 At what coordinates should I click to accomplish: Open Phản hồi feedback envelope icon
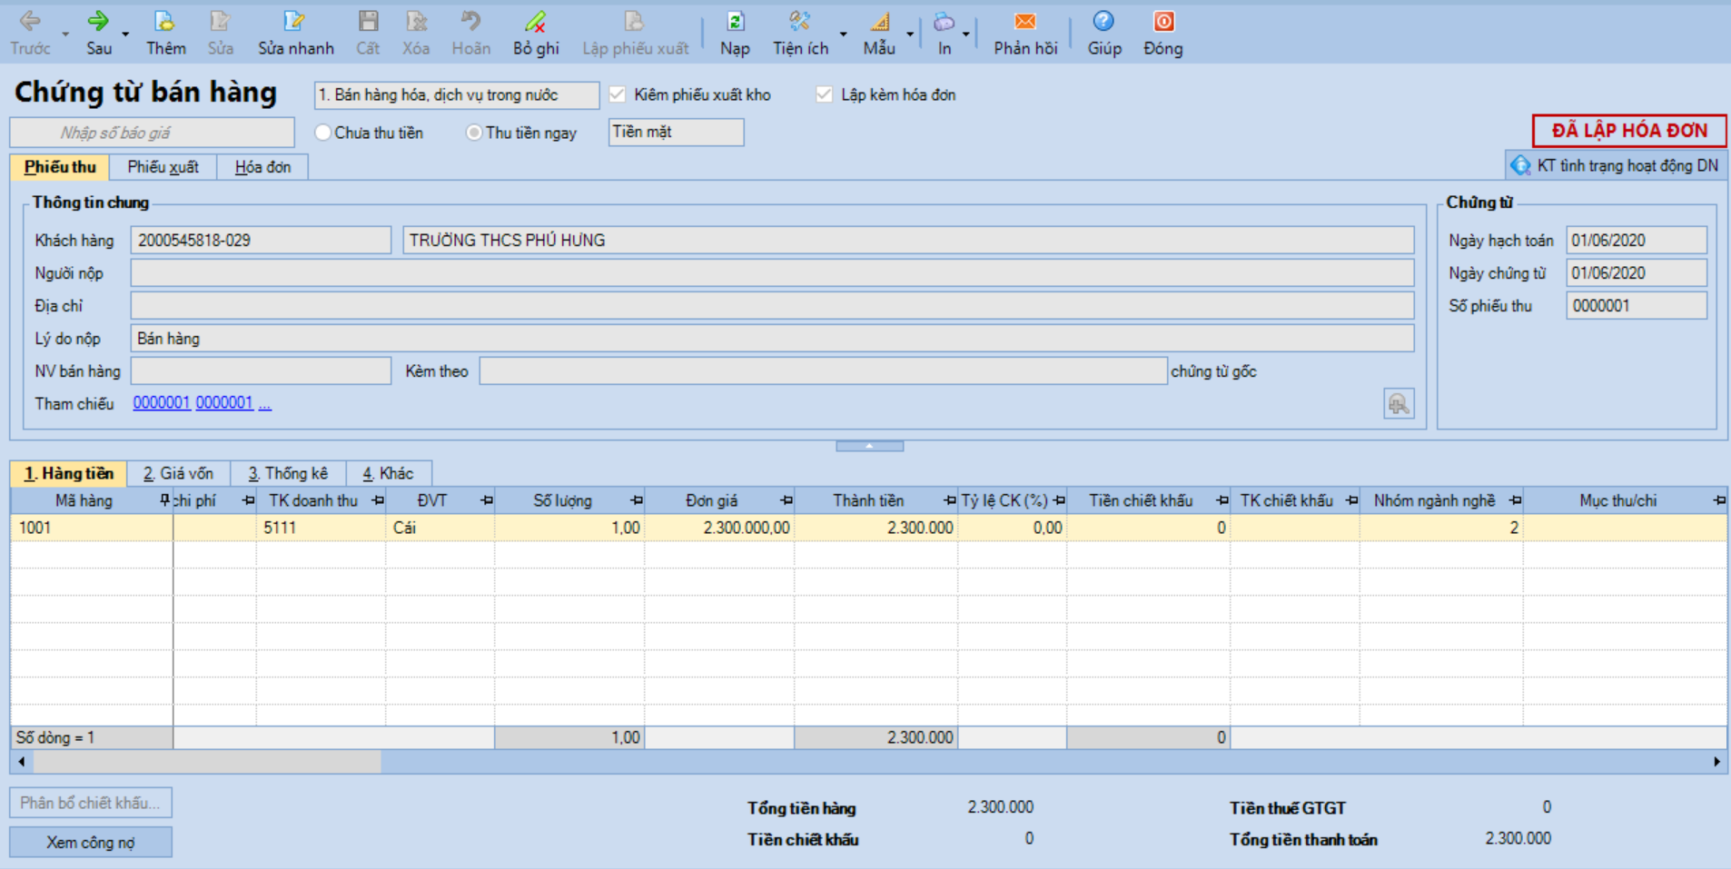(x=1024, y=22)
